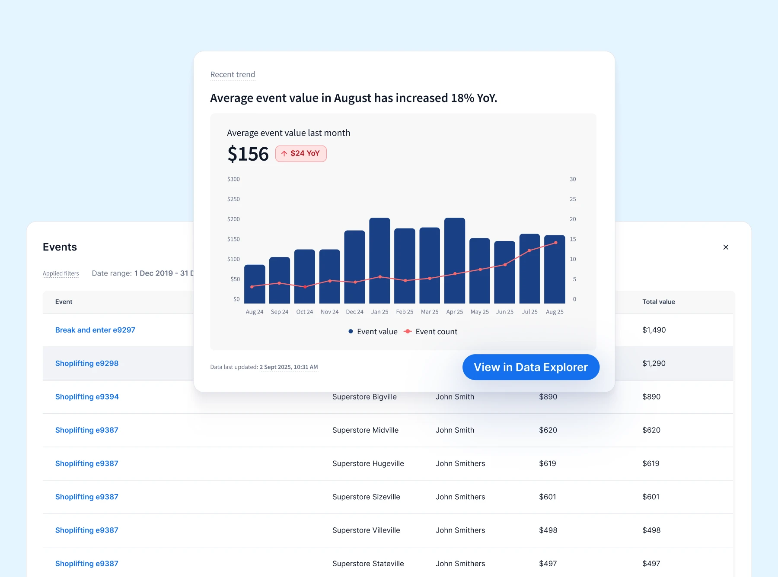Open Shoplifting e9387 for Superstore Hugeville
Screen dimensions: 778x577
86,463
